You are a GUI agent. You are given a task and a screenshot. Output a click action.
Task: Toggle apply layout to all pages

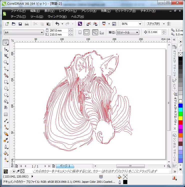(95, 32)
